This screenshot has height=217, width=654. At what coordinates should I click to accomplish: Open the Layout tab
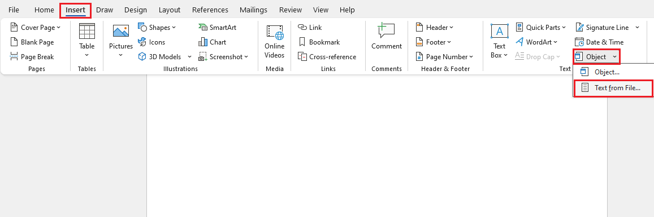tap(170, 10)
